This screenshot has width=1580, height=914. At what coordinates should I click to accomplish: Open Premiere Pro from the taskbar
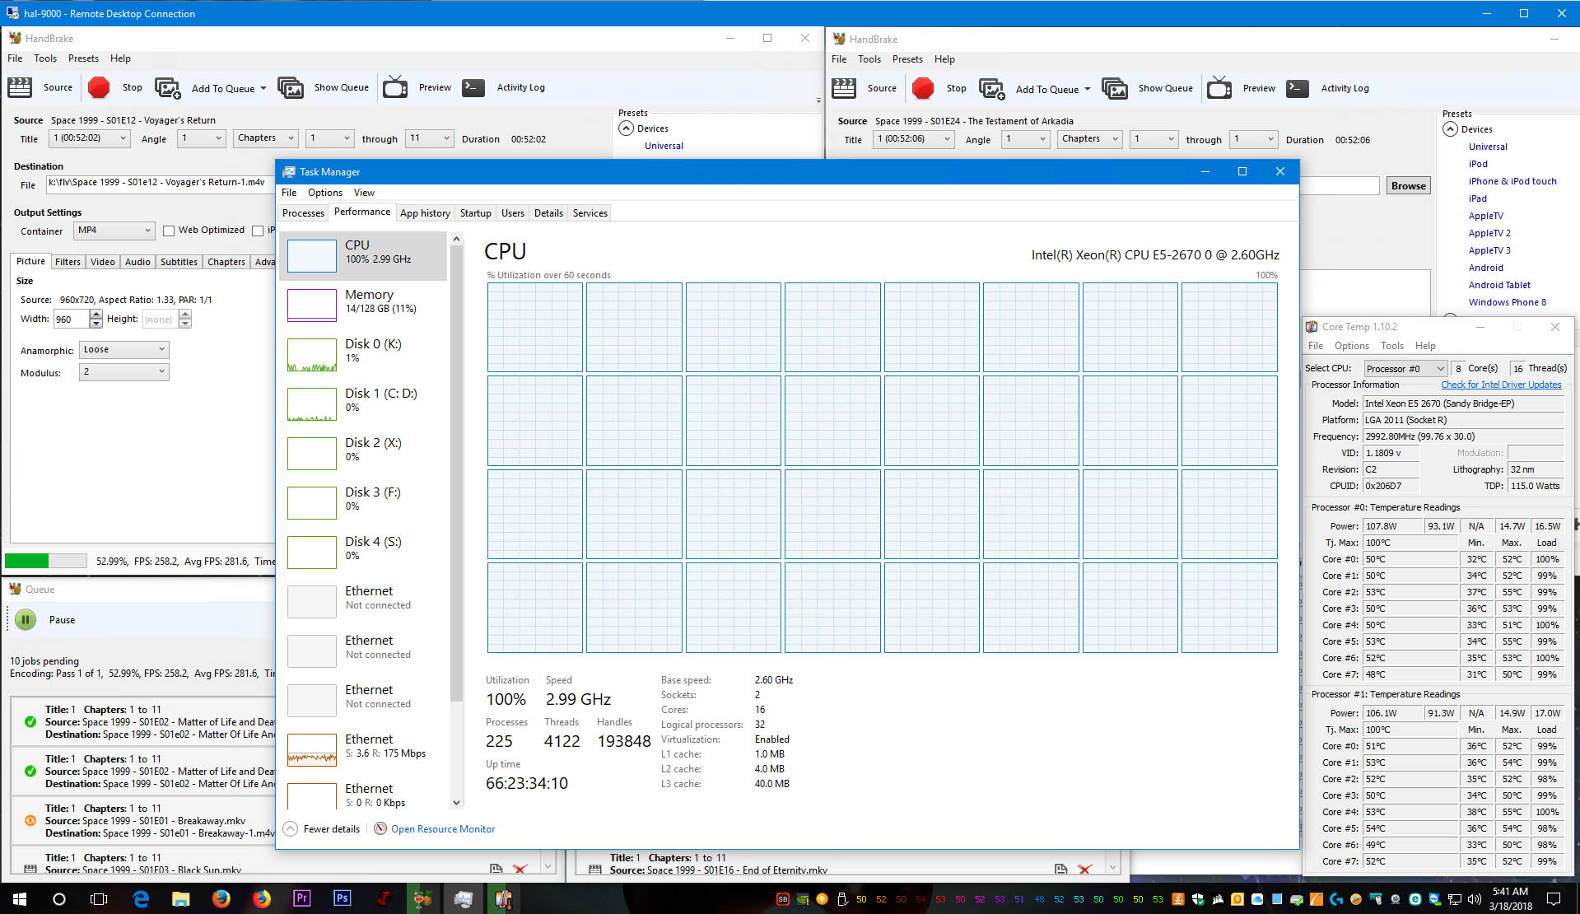point(301,898)
